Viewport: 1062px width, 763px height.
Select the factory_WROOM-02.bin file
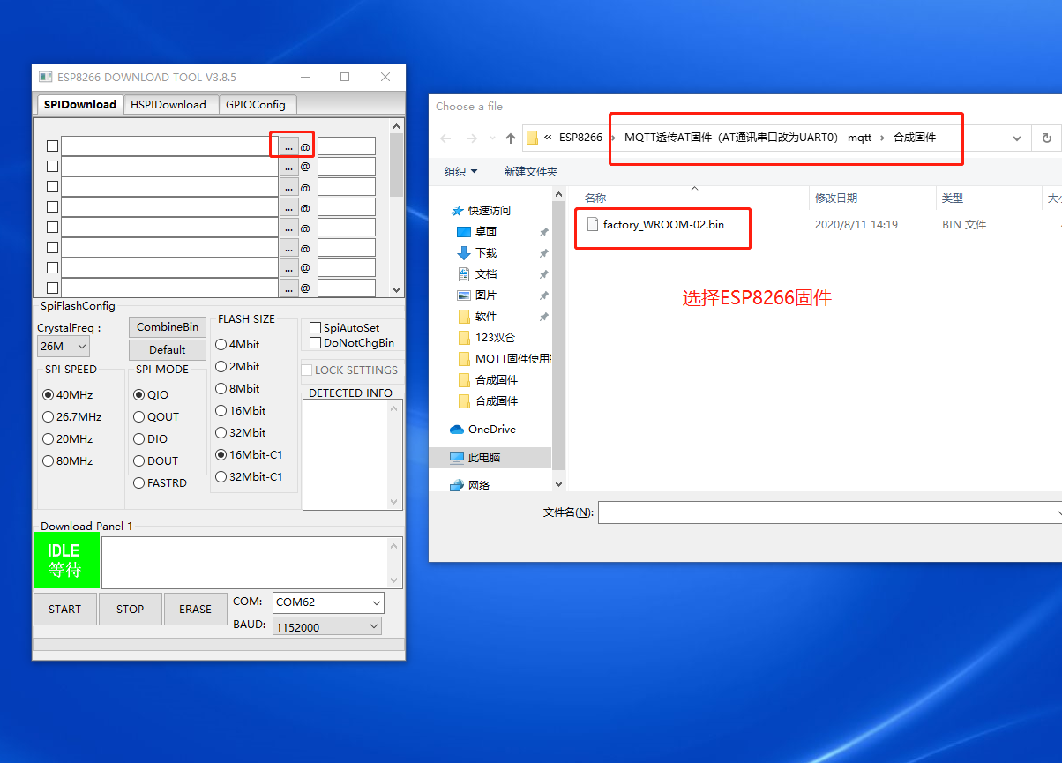(x=662, y=225)
